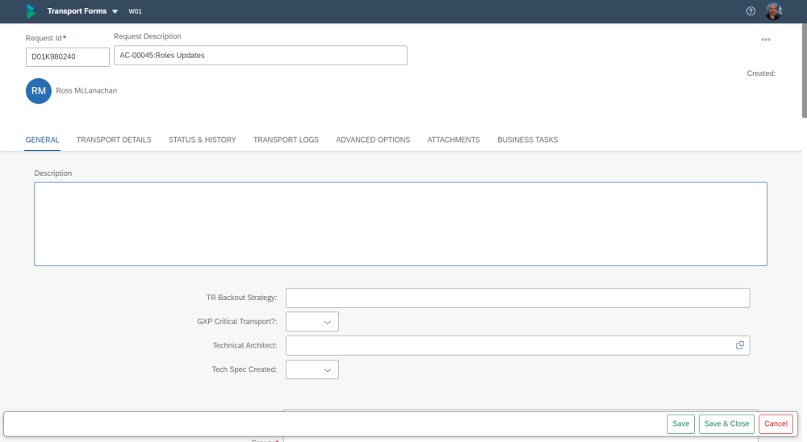Image resolution: width=807 pixels, height=442 pixels.
Task: Click the RM initials avatar circle
Action: click(39, 91)
